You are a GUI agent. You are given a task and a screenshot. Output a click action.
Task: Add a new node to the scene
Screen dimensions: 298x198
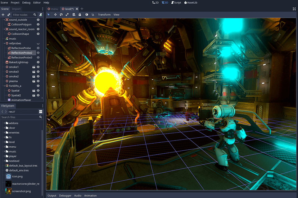[x=2, y=15]
